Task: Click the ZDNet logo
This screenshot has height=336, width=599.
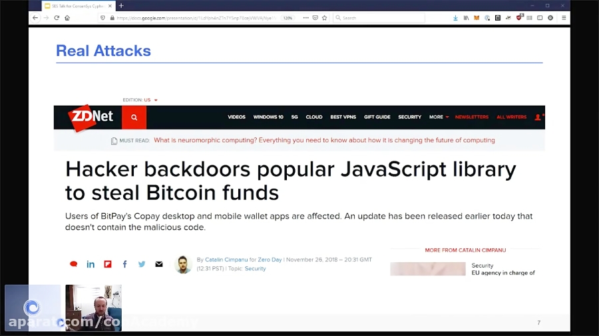Action: (91, 117)
